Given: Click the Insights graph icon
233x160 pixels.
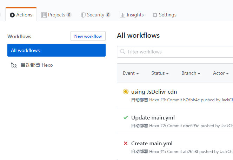Looking at the screenshot, I should coord(122,15).
